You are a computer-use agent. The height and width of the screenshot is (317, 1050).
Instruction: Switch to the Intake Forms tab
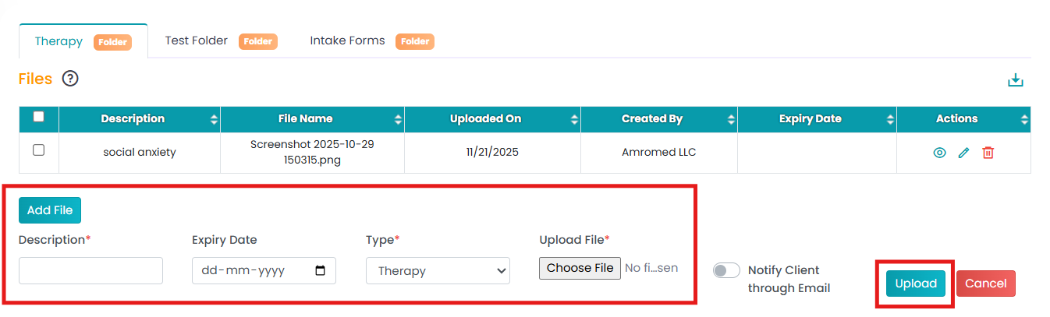coord(347,41)
